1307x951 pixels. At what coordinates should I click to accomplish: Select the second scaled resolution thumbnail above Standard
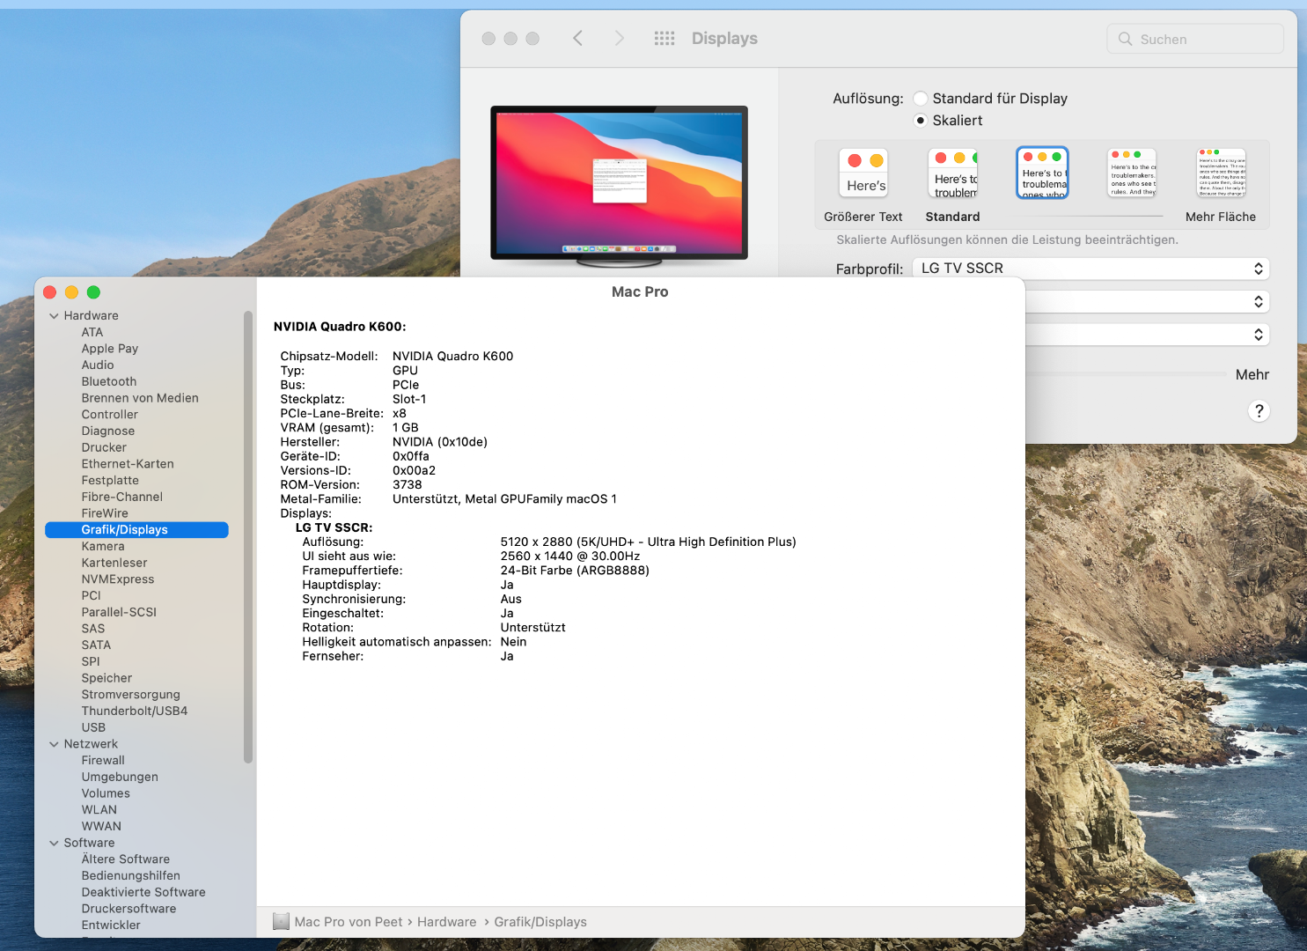pos(953,173)
